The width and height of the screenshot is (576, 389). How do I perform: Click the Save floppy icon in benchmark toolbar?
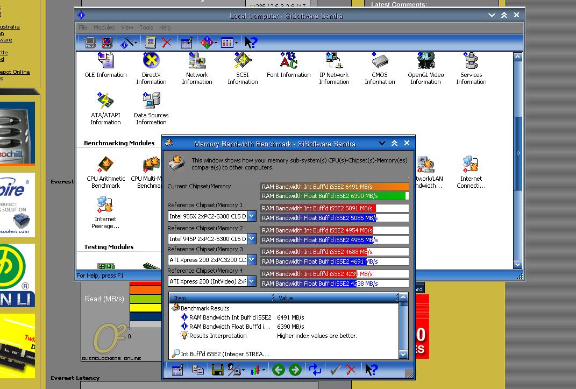[x=217, y=370]
